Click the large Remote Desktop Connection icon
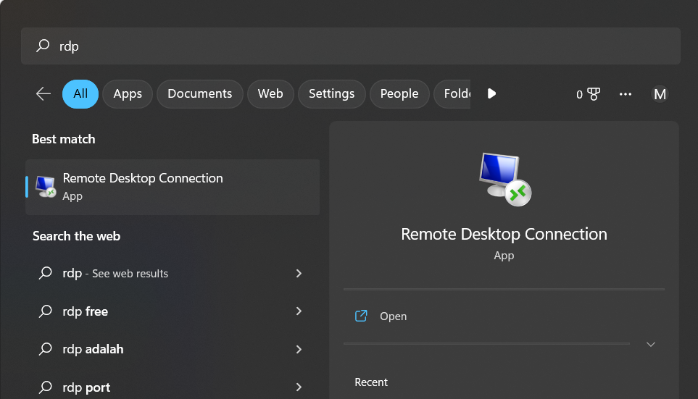The image size is (698, 399). click(504, 180)
